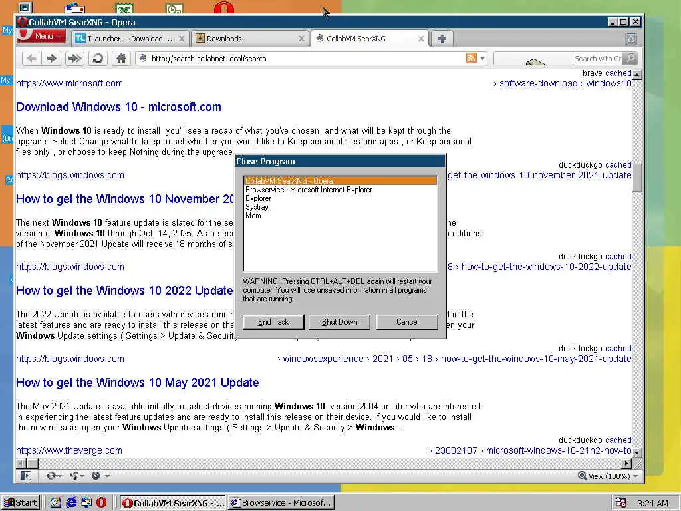Click the Shut Down button
The width and height of the screenshot is (681, 511).
click(x=340, y=322)
